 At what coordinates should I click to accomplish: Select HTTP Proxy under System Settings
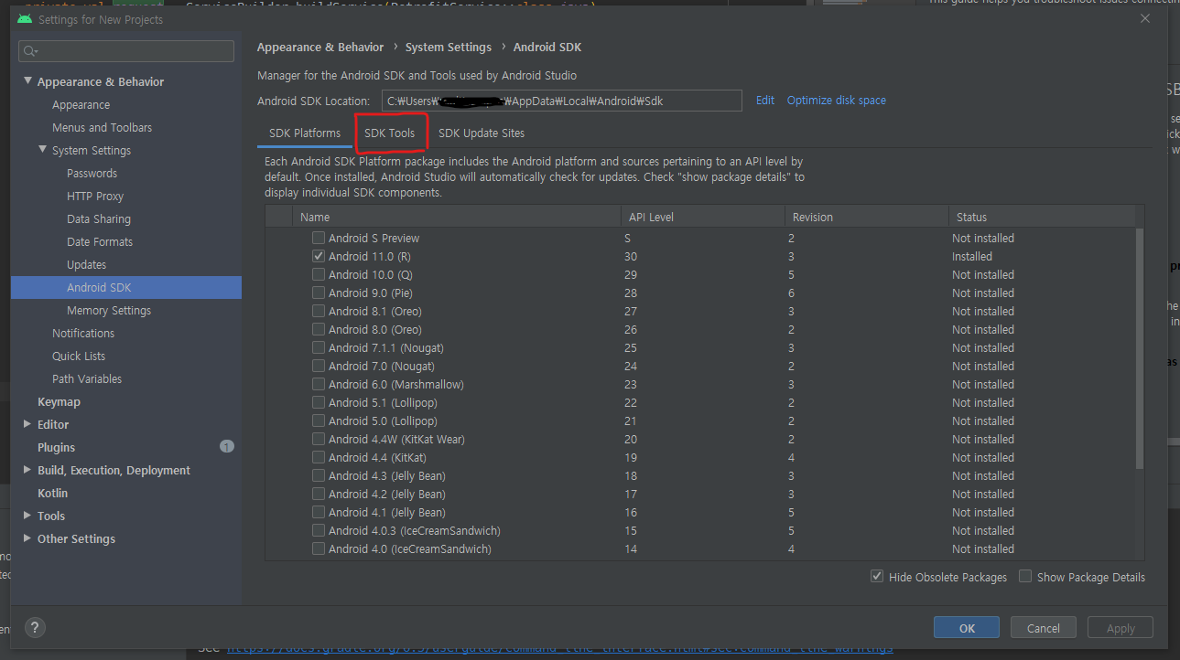[x=95, y=196]
